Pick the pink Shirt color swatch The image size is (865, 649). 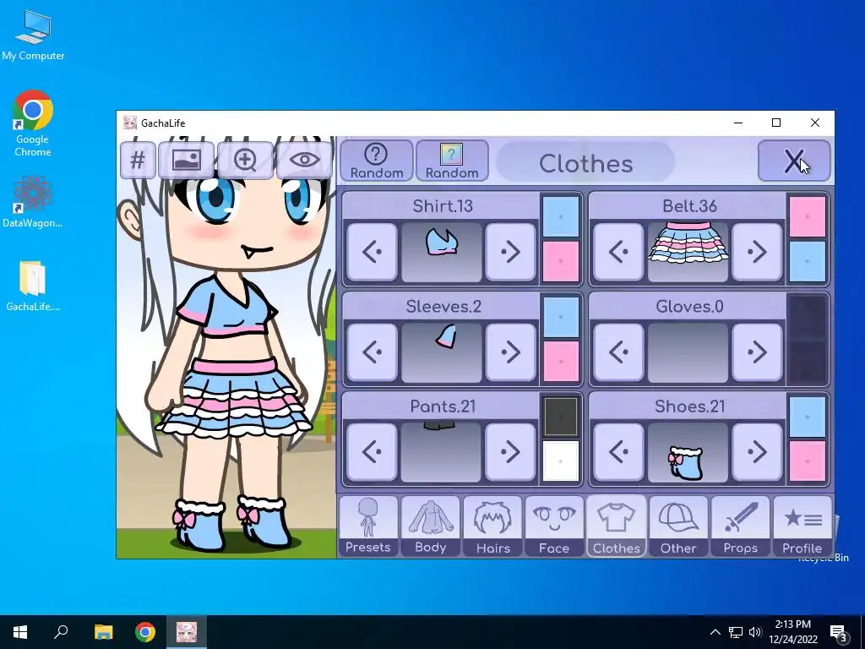(x=561, y=261)
